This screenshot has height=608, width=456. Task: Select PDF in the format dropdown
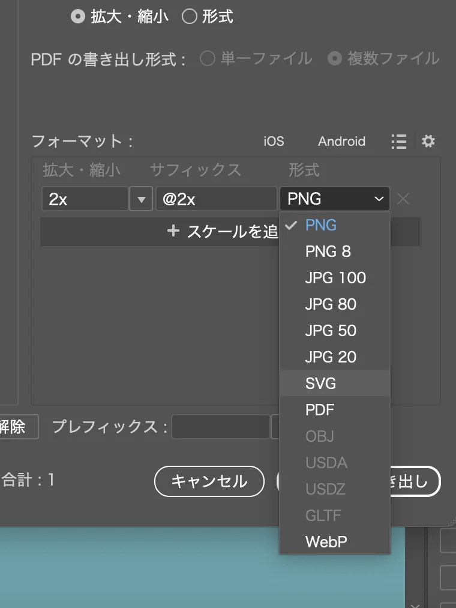320,410
